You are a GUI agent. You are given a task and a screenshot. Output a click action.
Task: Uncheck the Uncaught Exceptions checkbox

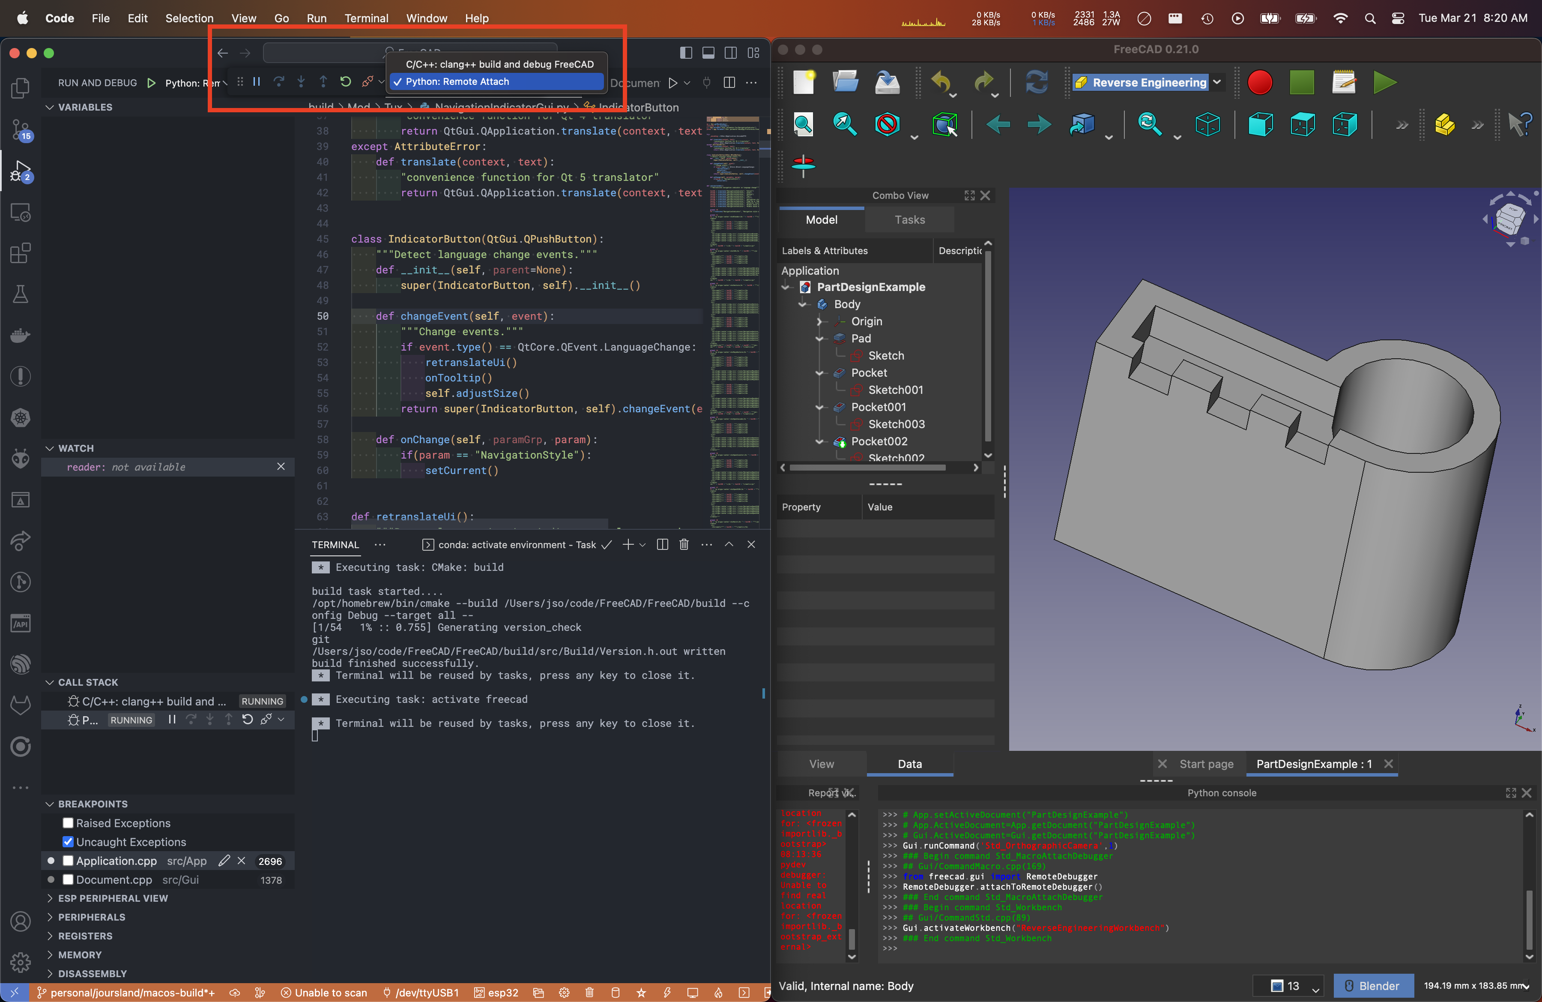coord(68,842)
